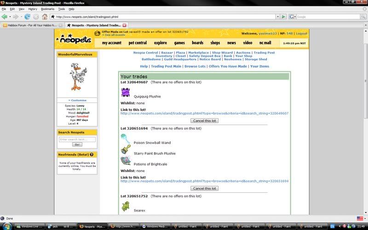The height and width of the screenshot is (230, 368).
Task: Click the Quiggquig Plushie item image
Action: [x=126, y=93]
